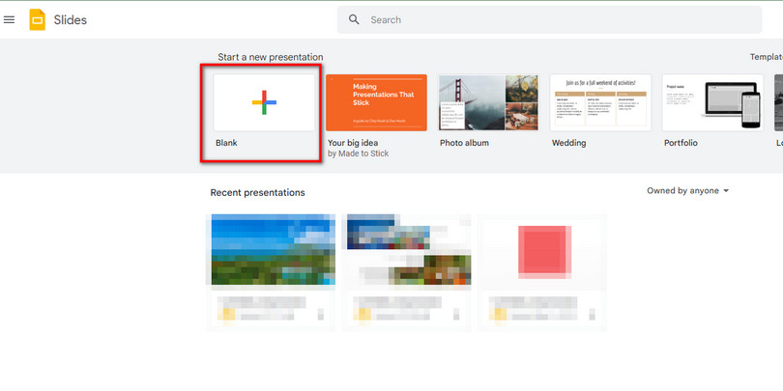Image resolution: width=783 pixels, height=391 pixels.
Task: Choose the Wedding template thumbnail
Action: tap(600, 102)
